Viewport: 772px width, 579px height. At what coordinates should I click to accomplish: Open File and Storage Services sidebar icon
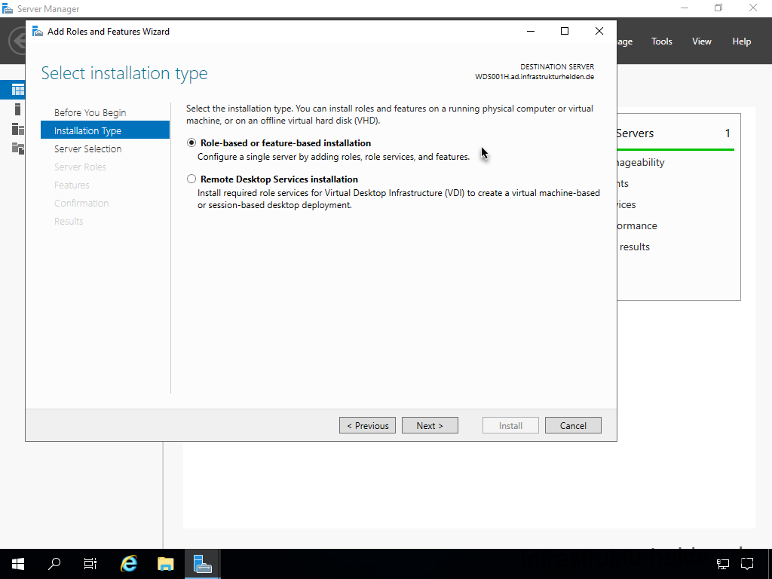click(x=18, y=148)
